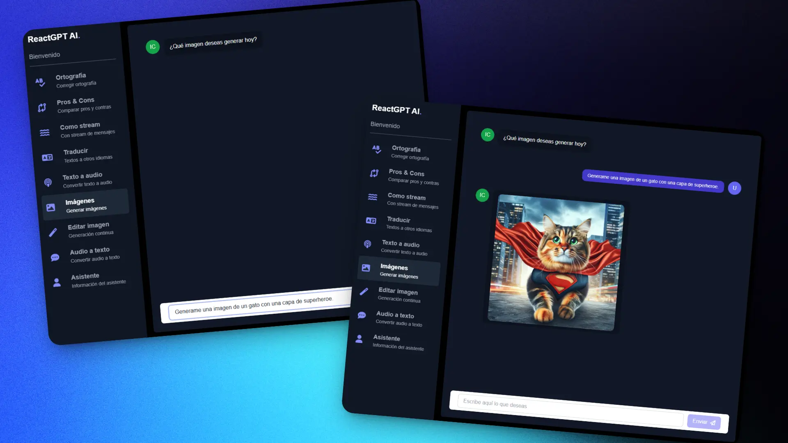This screenshot has height=443, width=788.
Task: Click 'Convertir texto a audio' subtitle in the left window
Action: click(87, 184)
